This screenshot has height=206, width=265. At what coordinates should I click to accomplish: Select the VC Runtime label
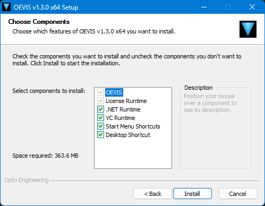(x=121, y=118)
